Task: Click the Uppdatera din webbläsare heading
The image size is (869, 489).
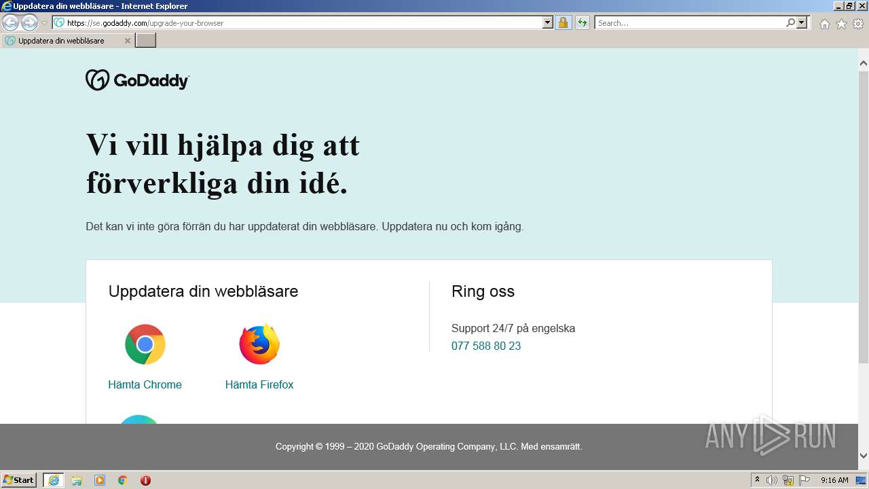Action: [204, 291]
